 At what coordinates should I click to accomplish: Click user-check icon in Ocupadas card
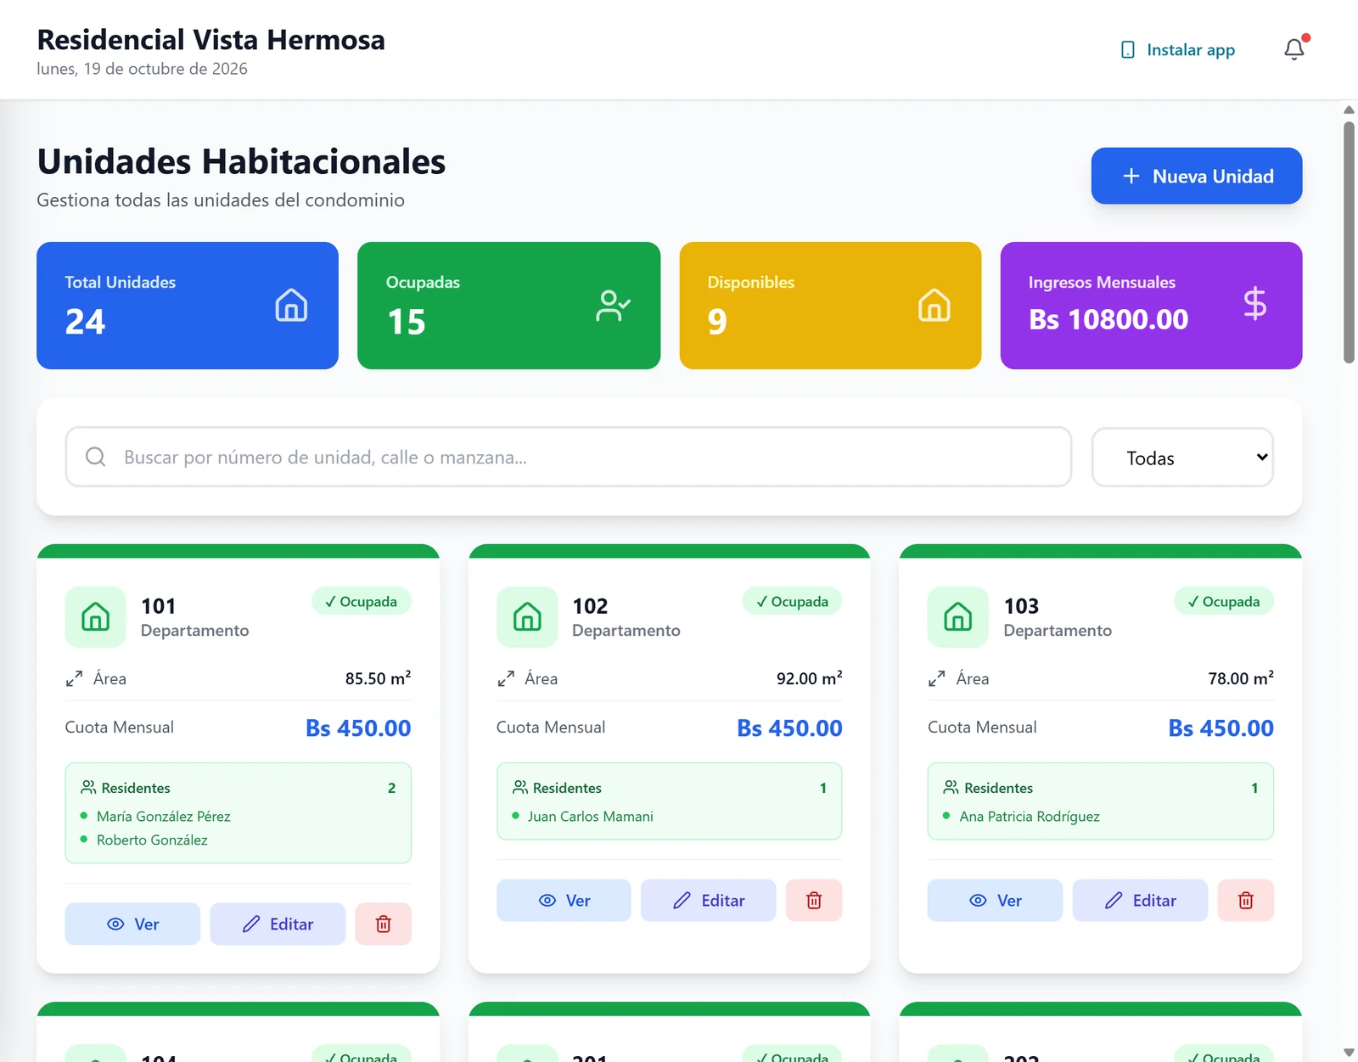(x=613, y=306)
